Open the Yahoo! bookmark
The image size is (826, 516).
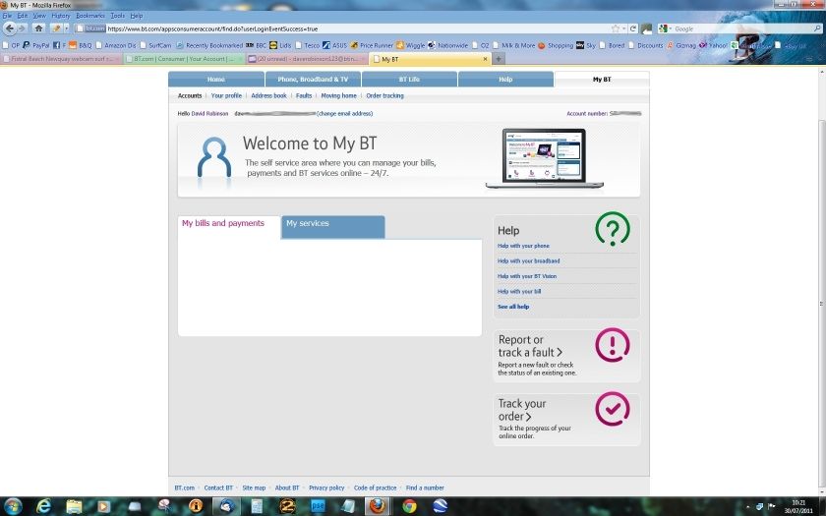(x=713, y=45)
